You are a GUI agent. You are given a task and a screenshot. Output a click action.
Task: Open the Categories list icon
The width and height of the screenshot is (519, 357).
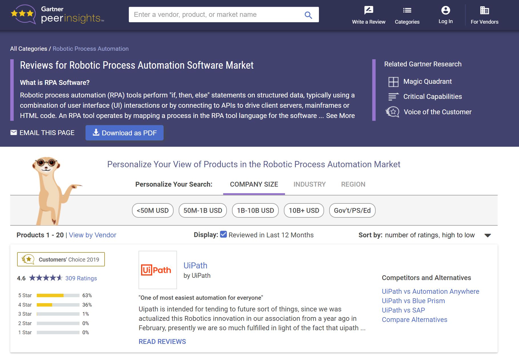click(407, 11)
